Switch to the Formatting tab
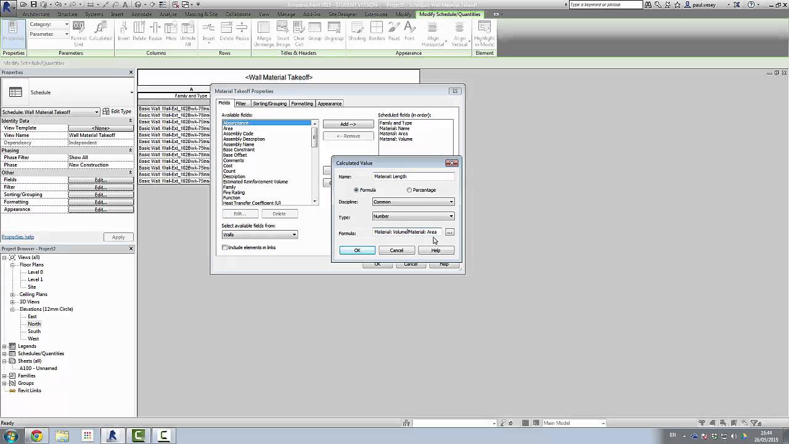 (x=302, y=104)
